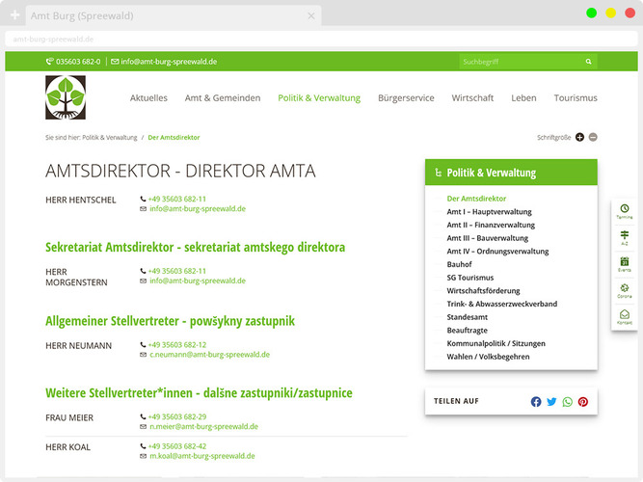Viewport: 643px width, 482px height.
Task: Open the A-Z signpost icon shortcut
Action: (x=624, y=236)
